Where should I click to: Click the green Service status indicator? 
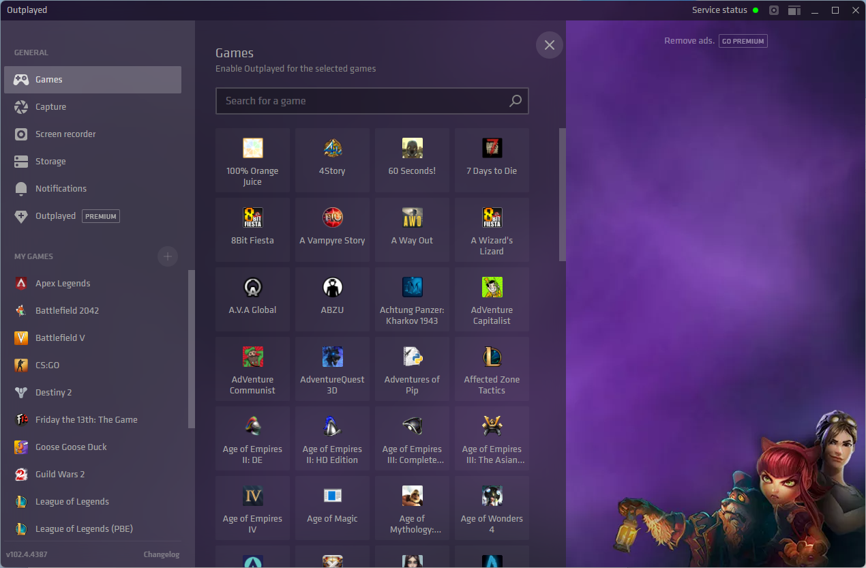point(756,10)
